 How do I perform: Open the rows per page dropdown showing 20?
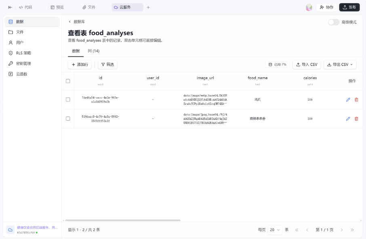click(x=275, y=230)
